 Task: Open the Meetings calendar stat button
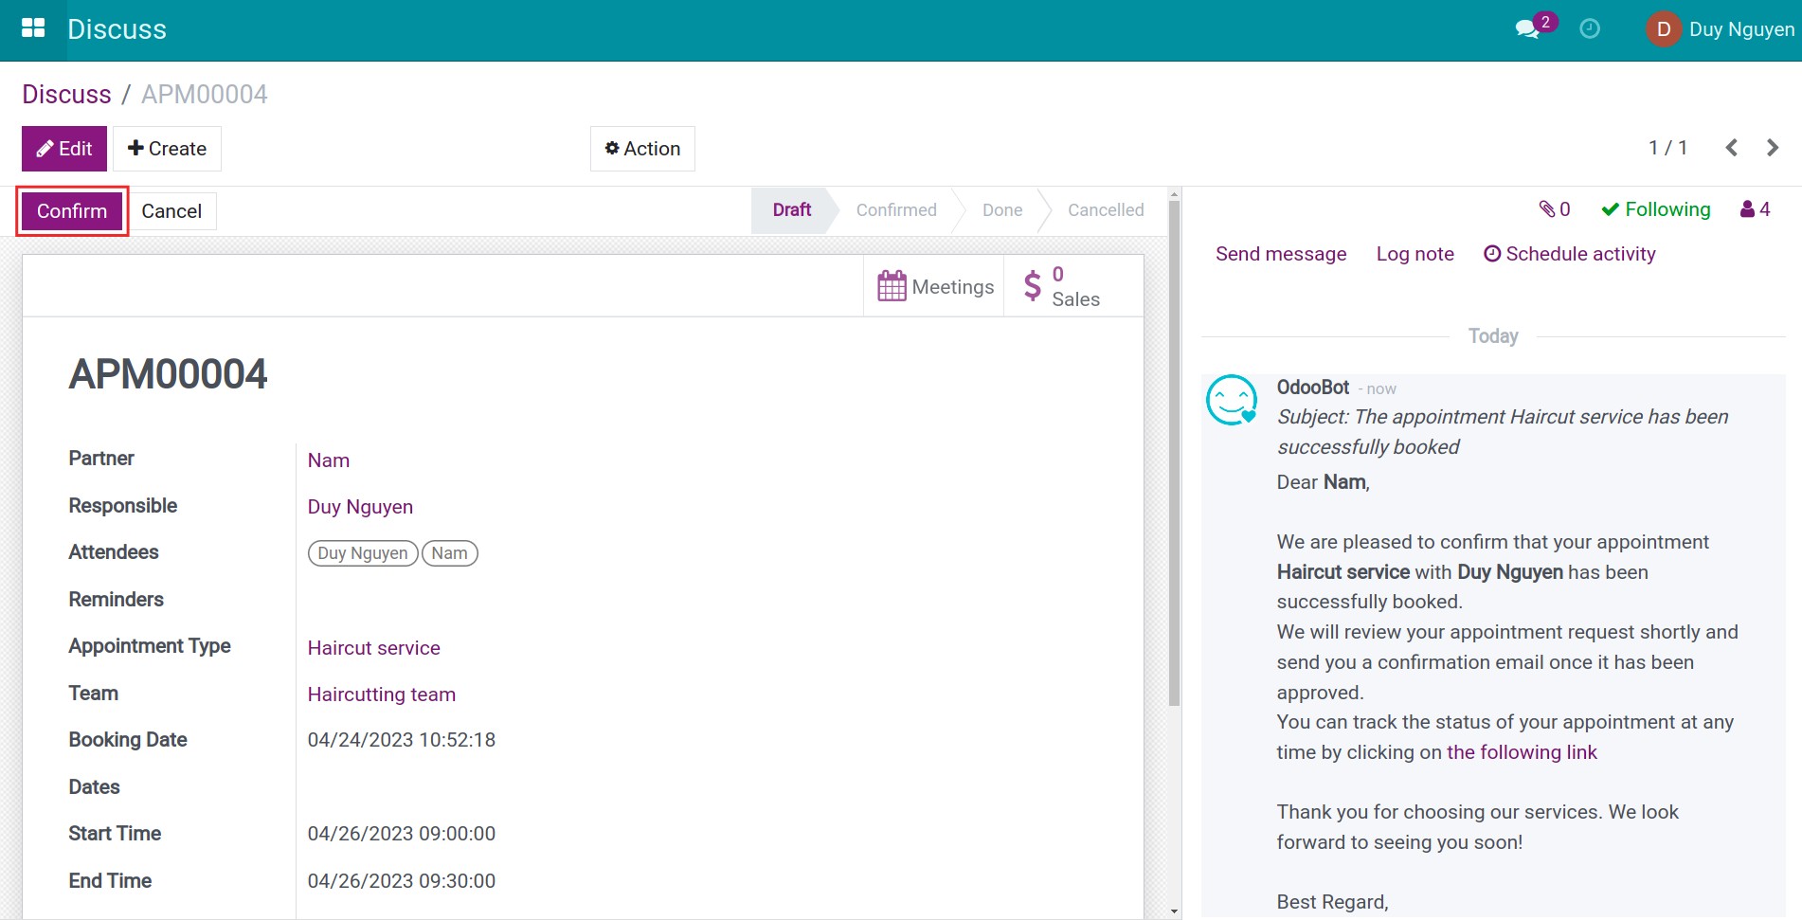[x=934, y=286]
